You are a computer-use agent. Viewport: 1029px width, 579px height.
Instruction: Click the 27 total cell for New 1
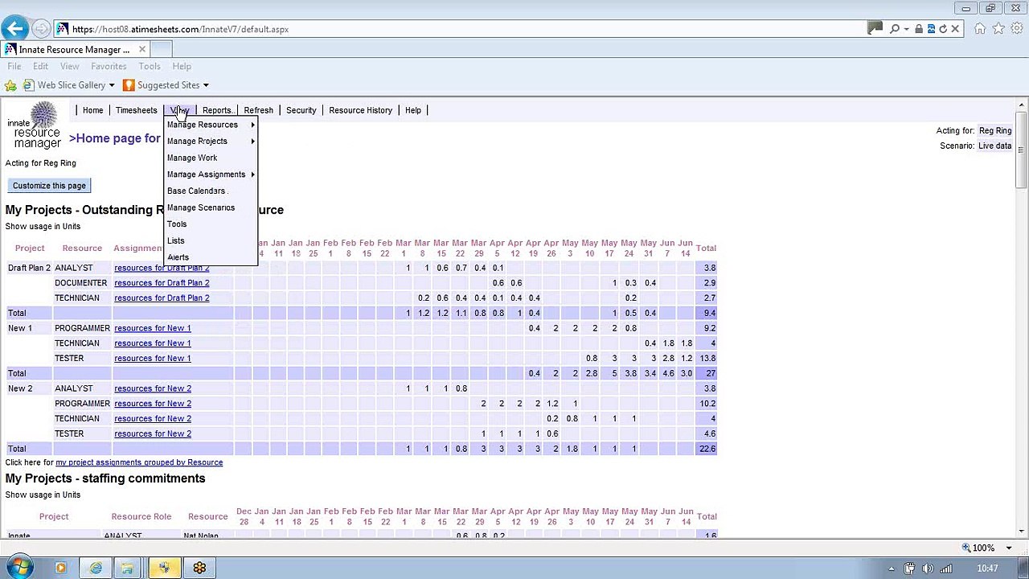[x=707, y=373]
